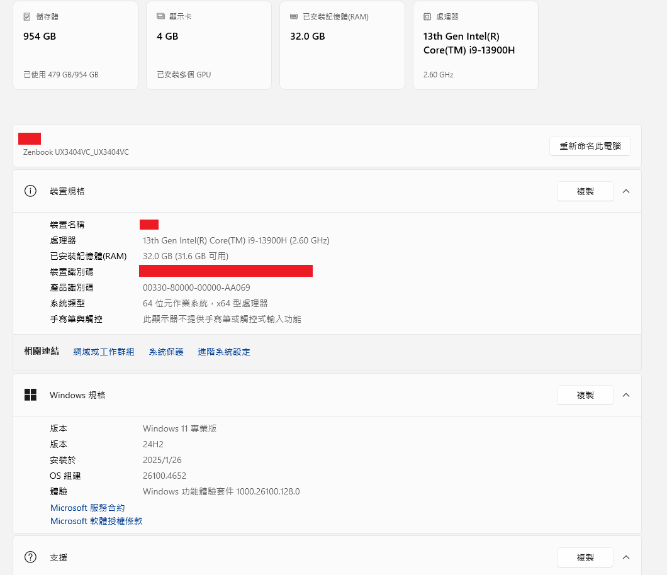Click the pen and touch value text
Image resolution: width=667 pixels, height=575 pixels.
[x=222, y=319]
